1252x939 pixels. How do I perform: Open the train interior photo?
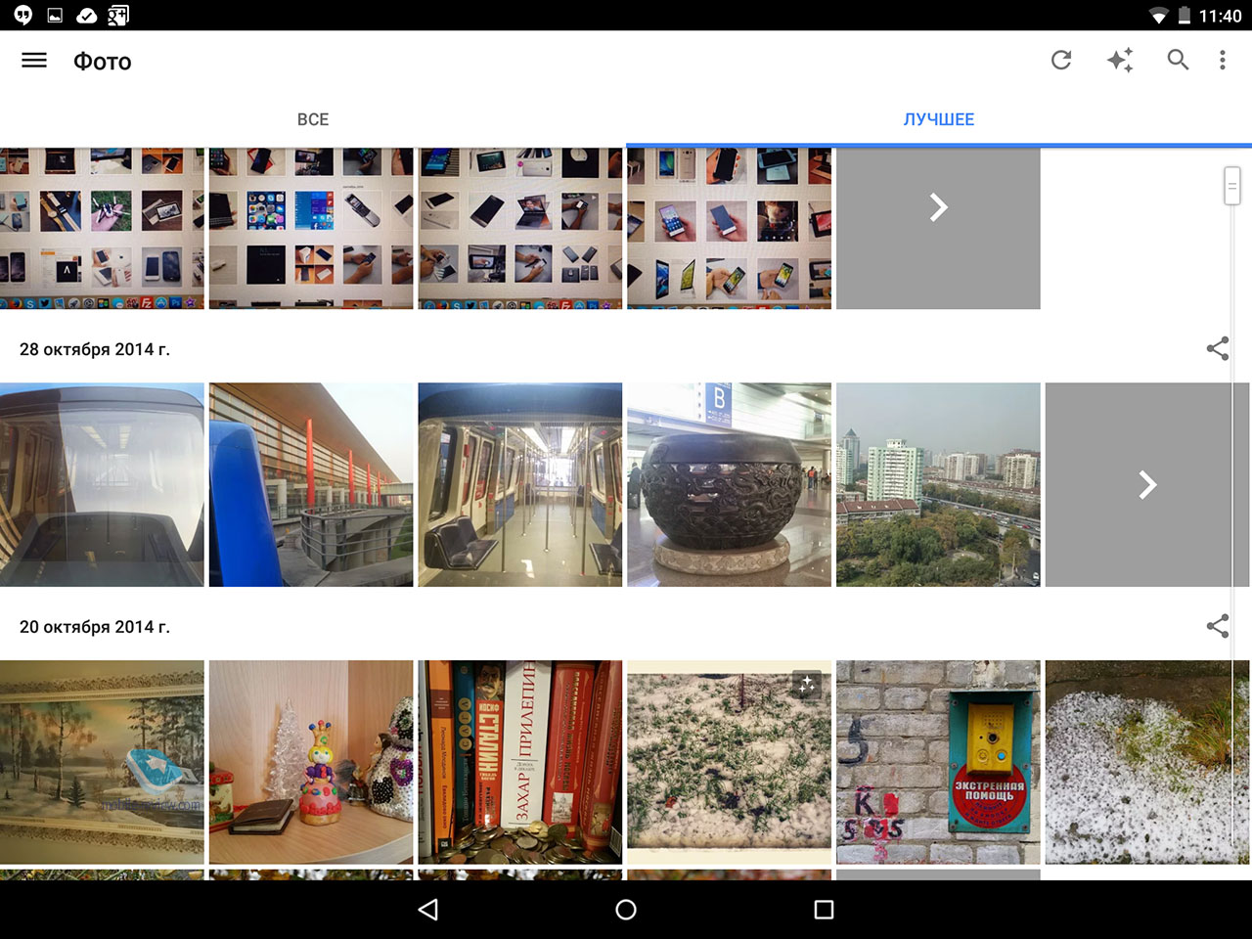click(520, 484)
